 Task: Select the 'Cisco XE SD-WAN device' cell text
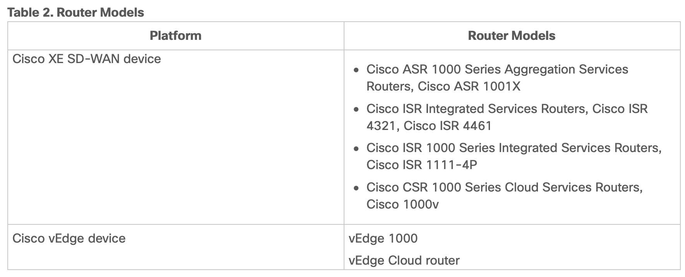click(87, 59)
